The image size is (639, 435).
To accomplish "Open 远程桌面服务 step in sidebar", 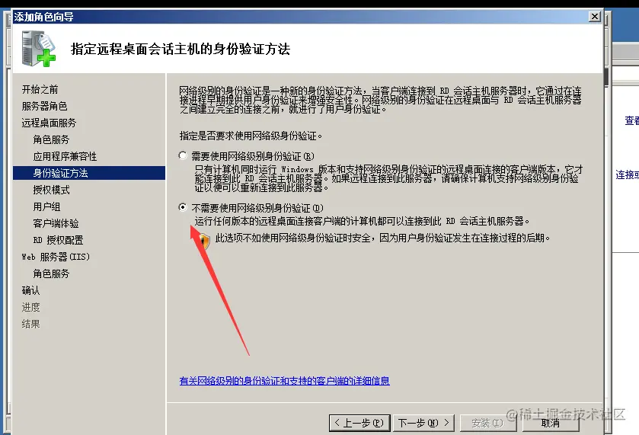I will pyautogui.click(x=49, y=123).
